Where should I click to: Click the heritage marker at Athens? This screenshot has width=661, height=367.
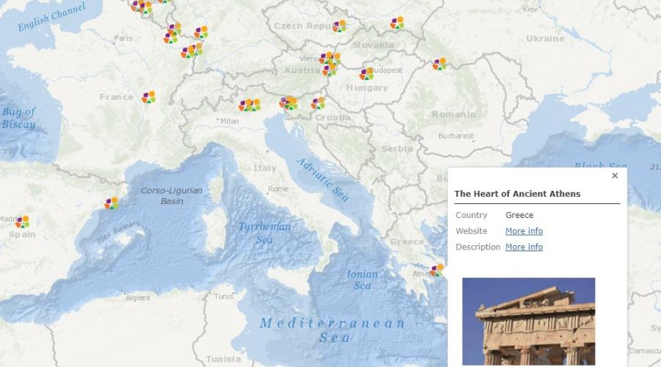point(438,270)
